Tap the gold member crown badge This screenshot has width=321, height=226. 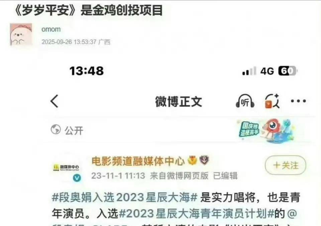click(192, 160)
